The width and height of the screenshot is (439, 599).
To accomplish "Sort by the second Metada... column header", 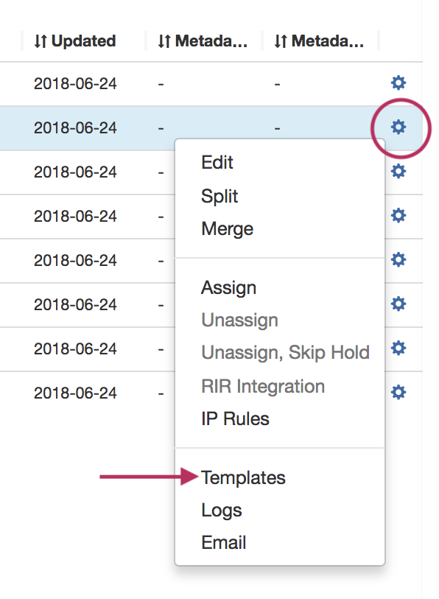I will pyautogui.click(x=319, y=41).
